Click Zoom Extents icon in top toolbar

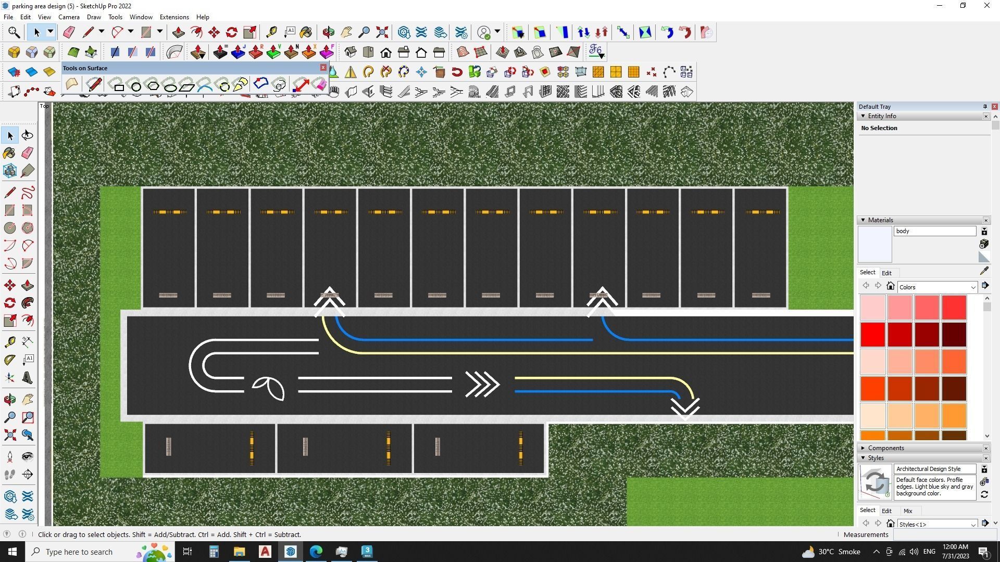pos(382,32)
